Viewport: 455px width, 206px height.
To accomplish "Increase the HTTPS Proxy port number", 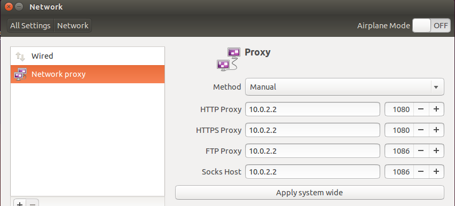I will [436, 130].
